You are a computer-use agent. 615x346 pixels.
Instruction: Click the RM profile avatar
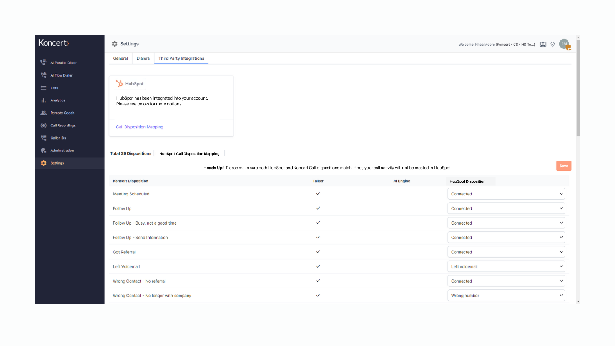(x=564, y=43)
